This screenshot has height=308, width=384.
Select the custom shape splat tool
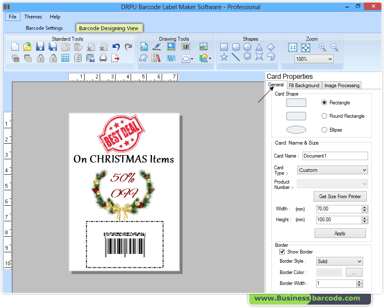point(144,58)
